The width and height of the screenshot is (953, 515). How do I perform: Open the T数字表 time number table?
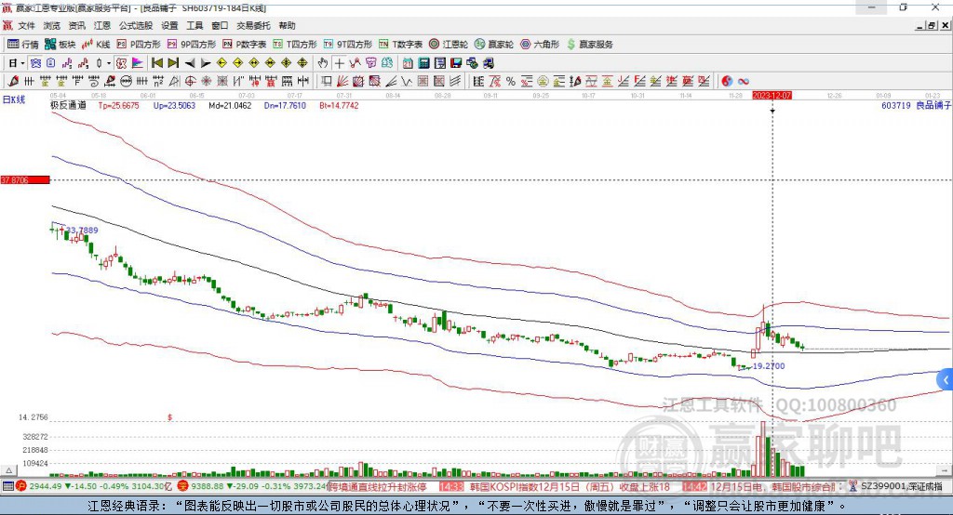pos(400,45)
